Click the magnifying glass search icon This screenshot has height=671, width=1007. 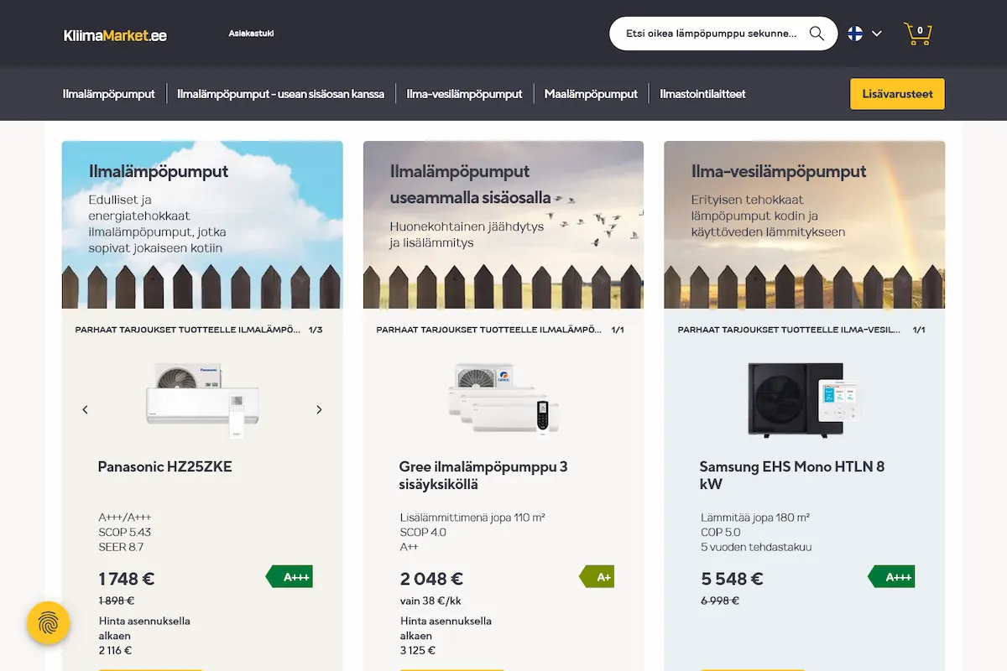point(817,34)
